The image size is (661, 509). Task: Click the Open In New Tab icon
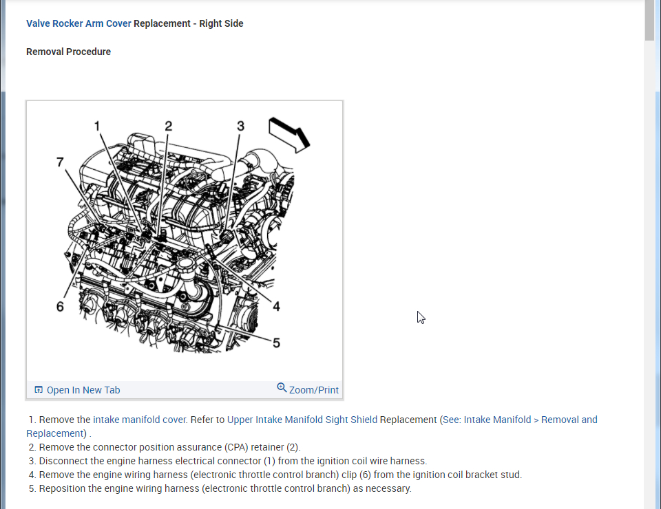39,390
